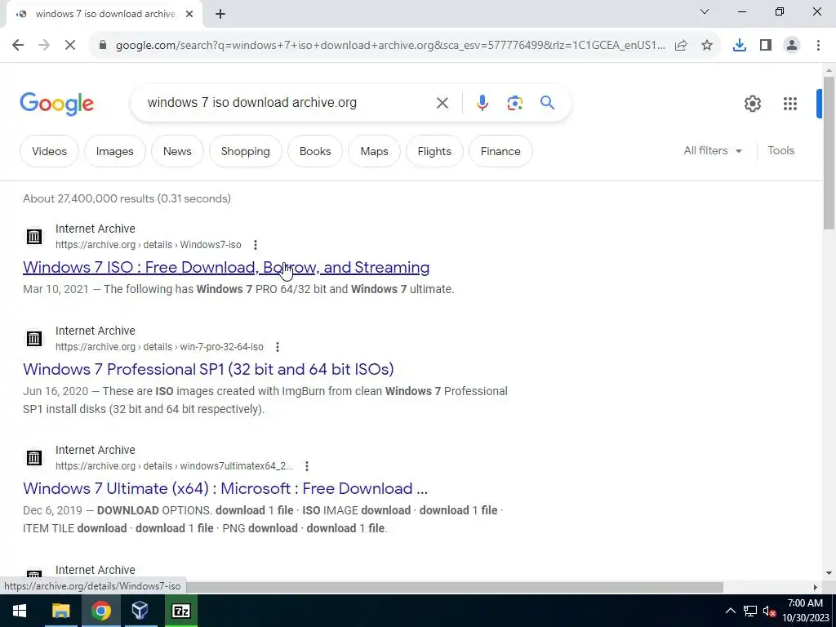
Task: Start voice search with microphone icon
Action: click(x=482, y=103)
